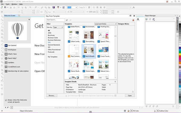The image size is (181, 113).
Task: Click the Search magnifier icon in template dialog
Action: click(x=67, y=20)
